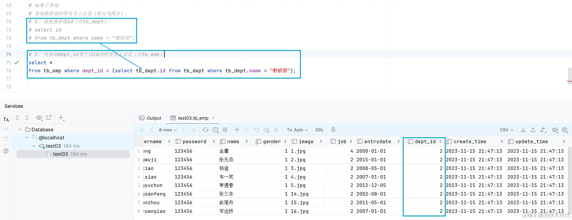Click the layout panel icon in Services sidebar
The width and height of the screenshot is (572, 220).
point(6,151)
